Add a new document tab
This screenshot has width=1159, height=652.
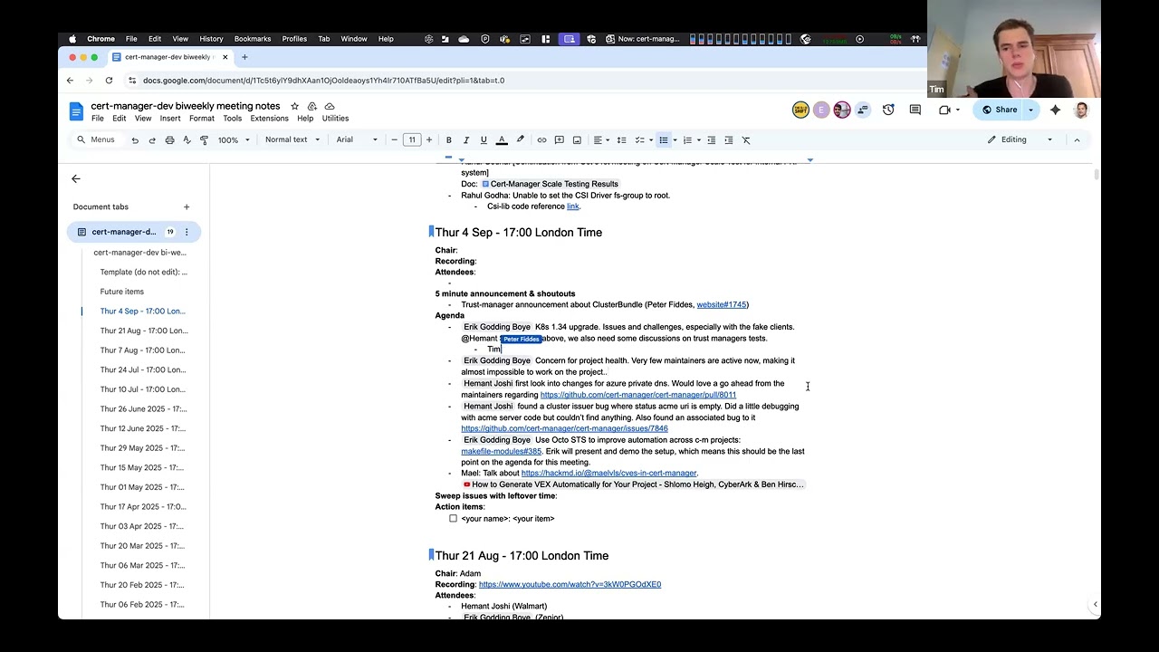tap(187, 206)
